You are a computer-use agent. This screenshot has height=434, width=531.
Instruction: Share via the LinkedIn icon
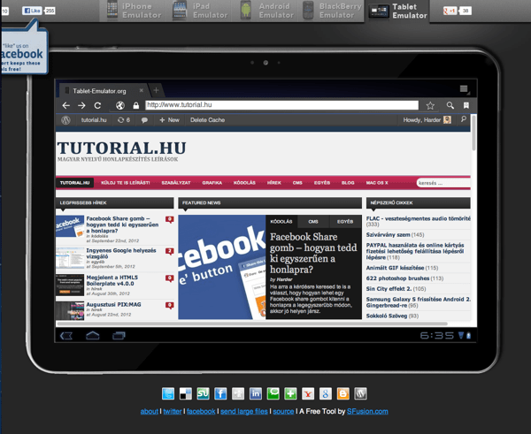click(x=256, y=393)
